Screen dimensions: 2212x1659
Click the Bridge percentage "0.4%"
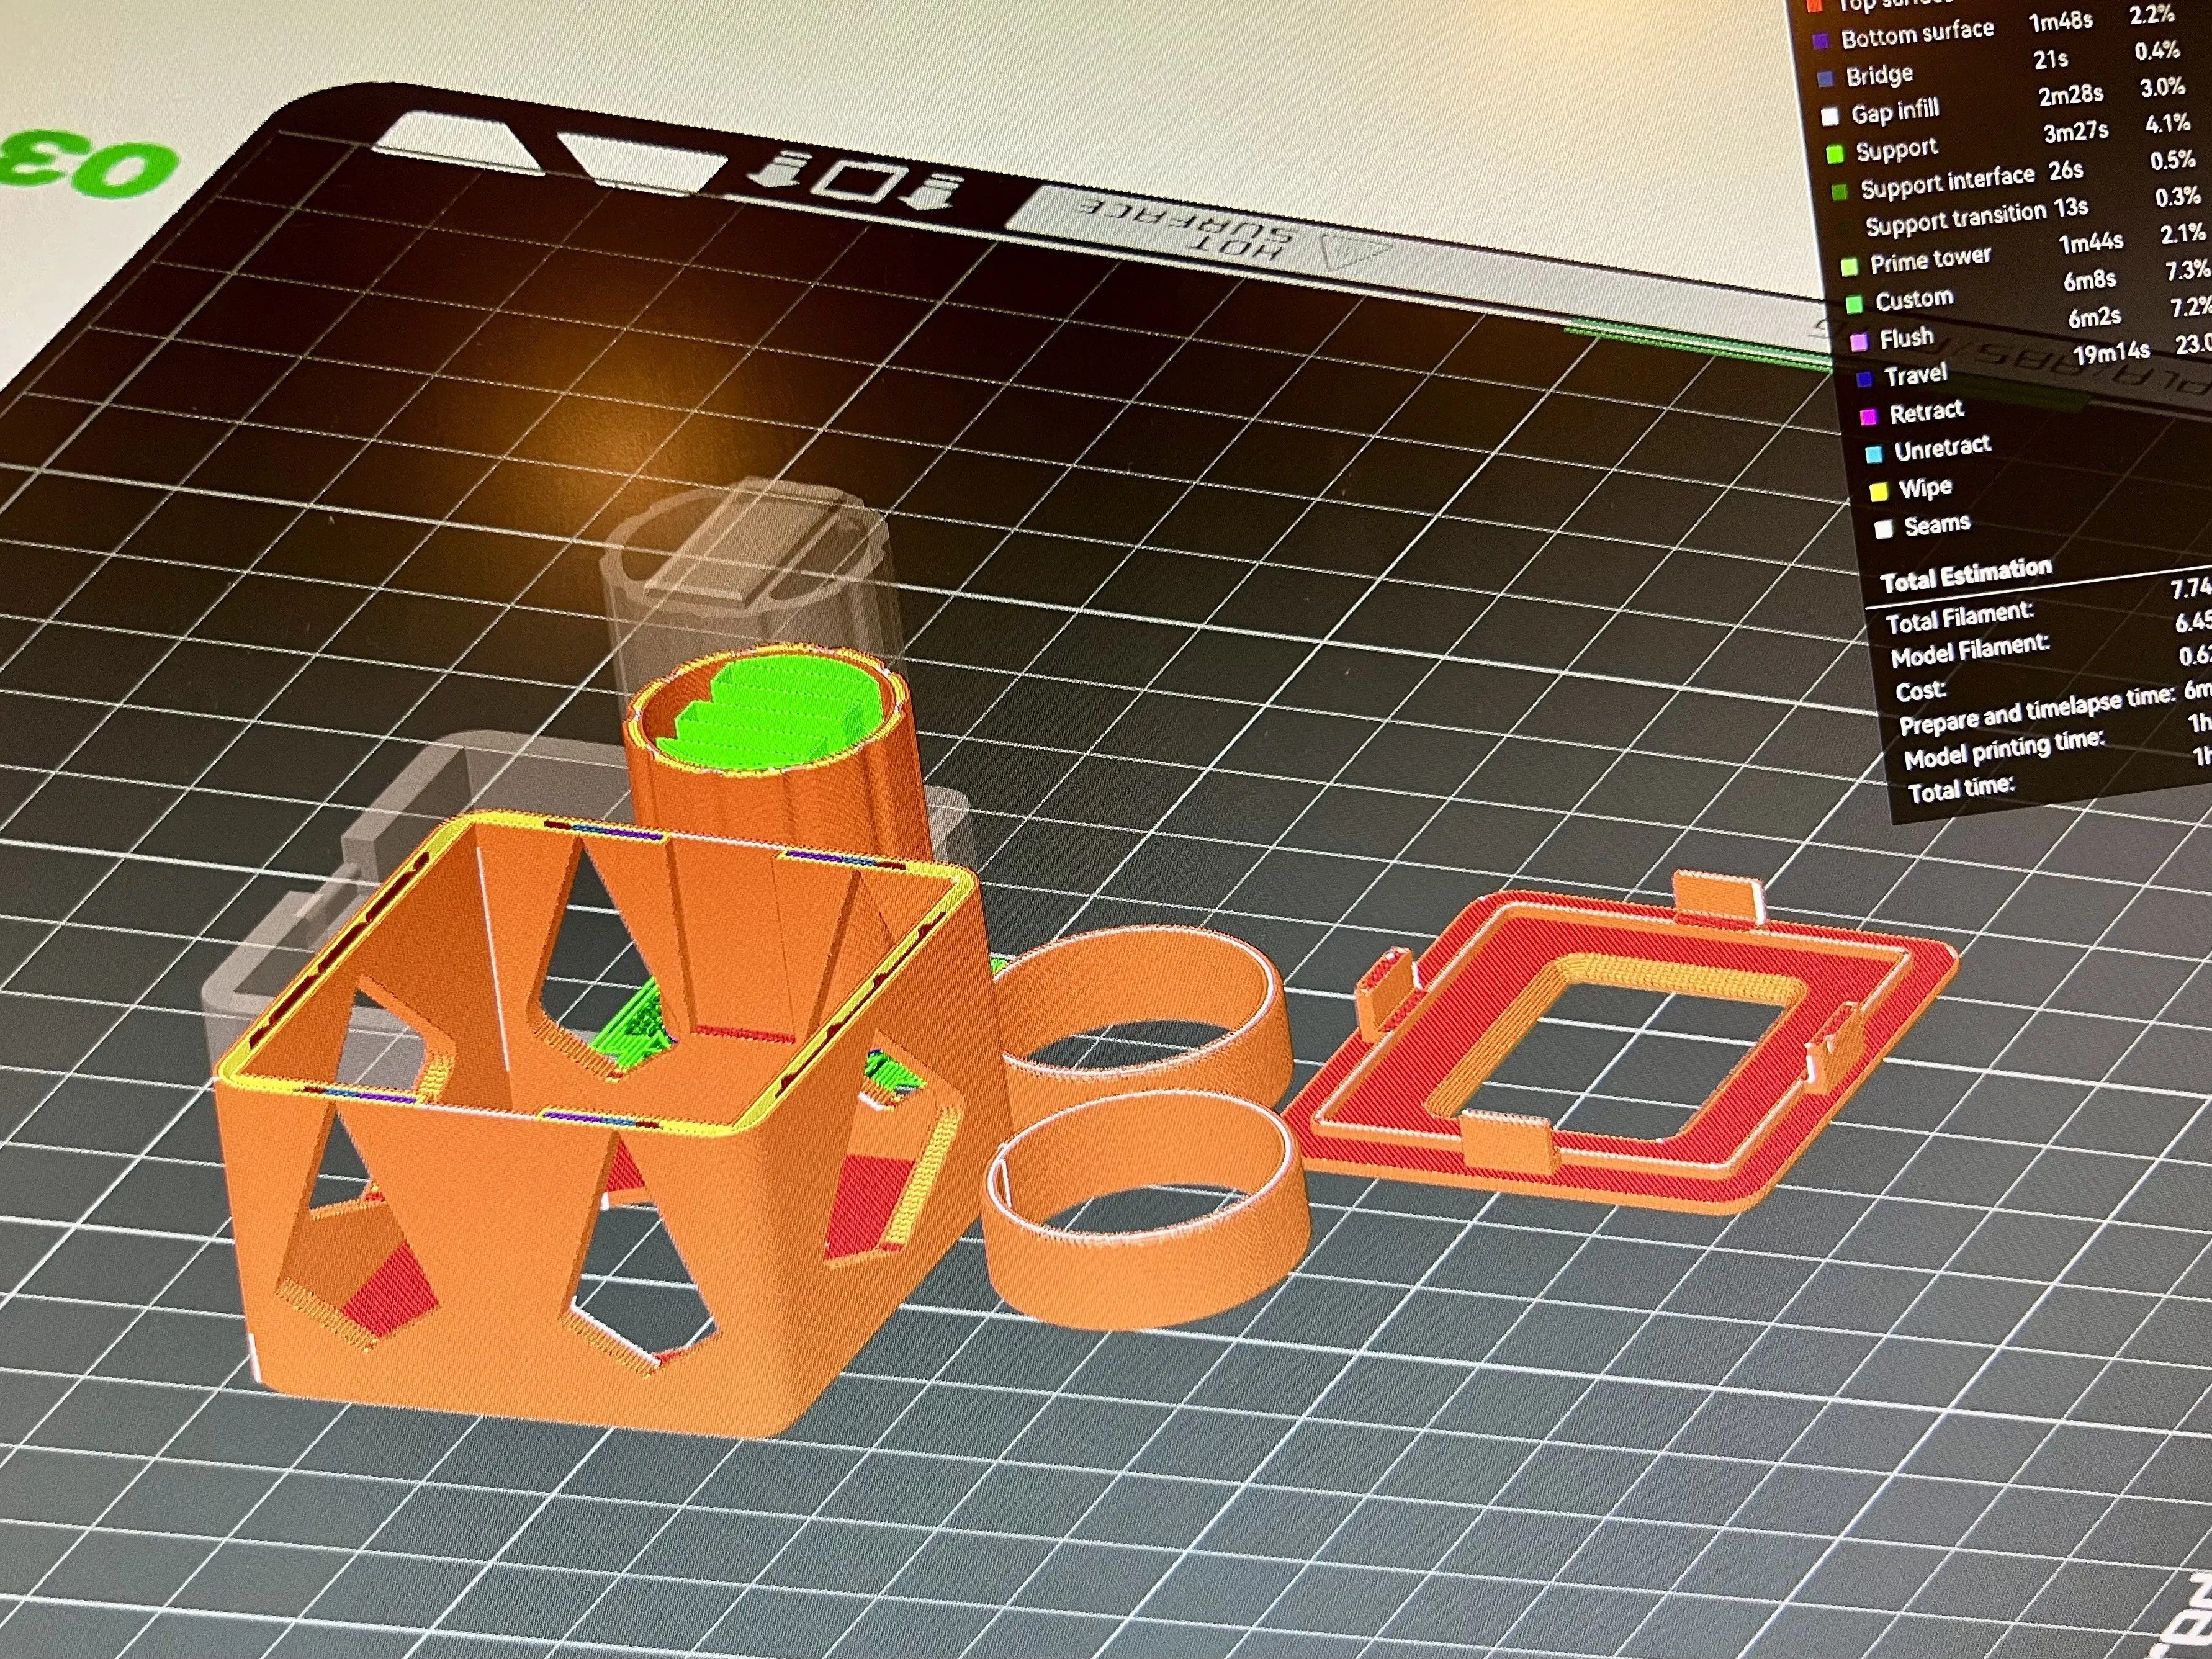2157,51
